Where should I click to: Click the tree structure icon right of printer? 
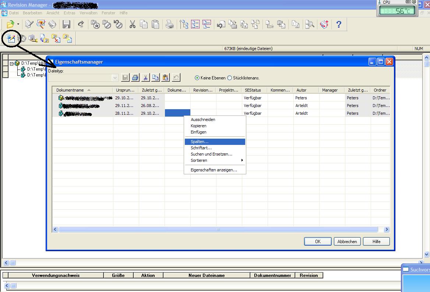[184, 24]
